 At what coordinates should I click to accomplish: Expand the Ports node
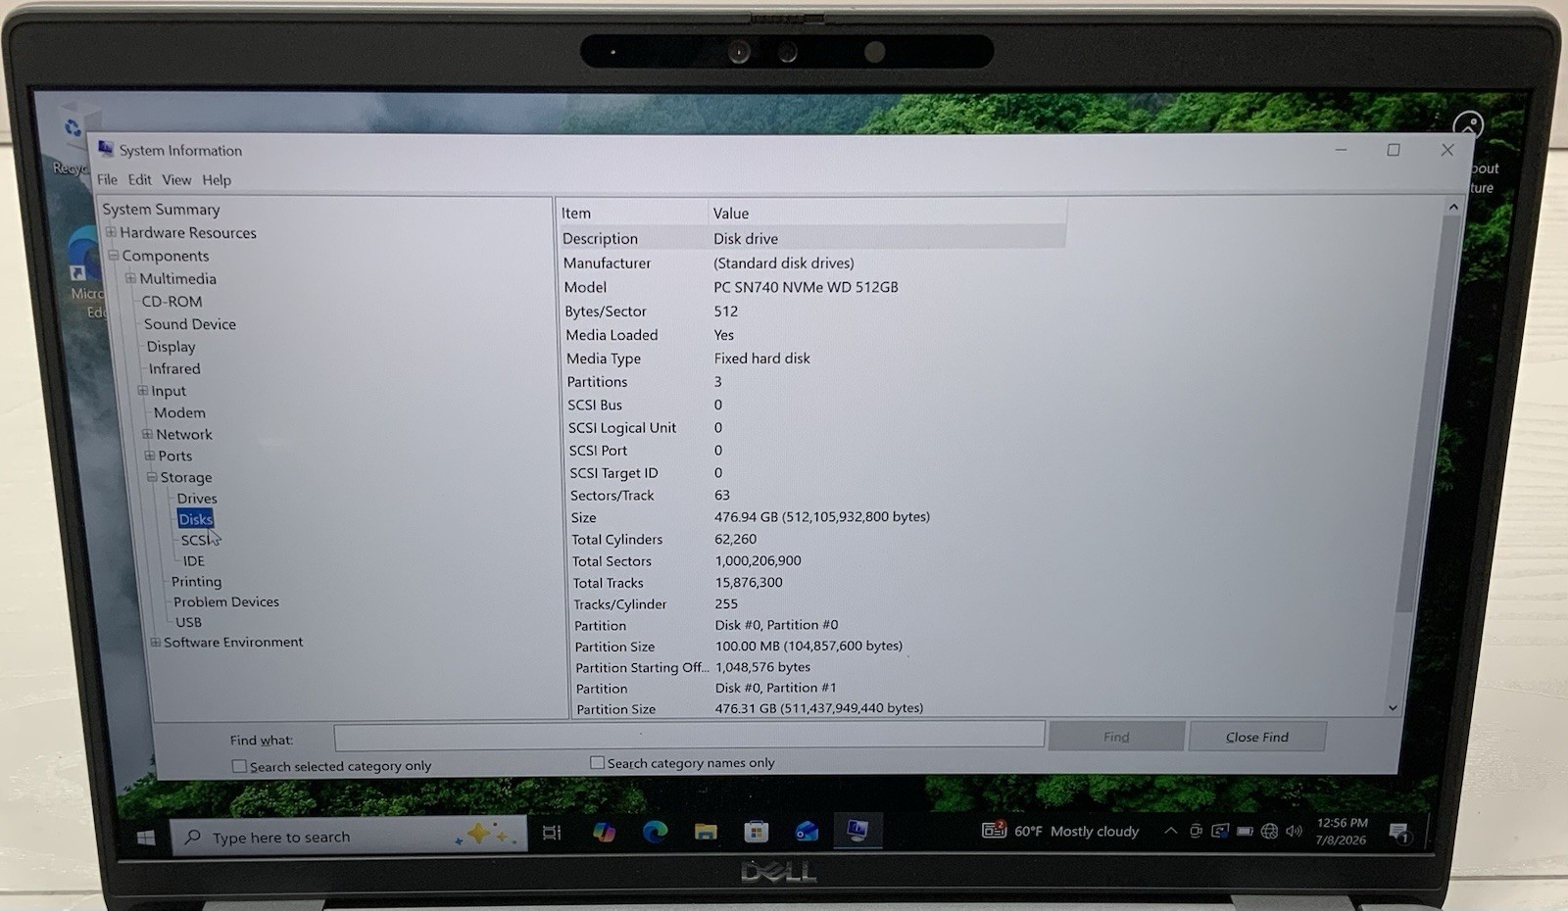tap(149, 455)
